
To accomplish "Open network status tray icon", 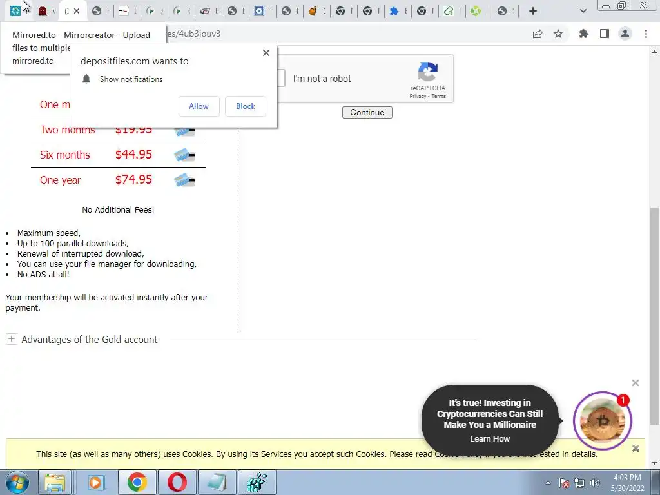I will coord(579,483).
